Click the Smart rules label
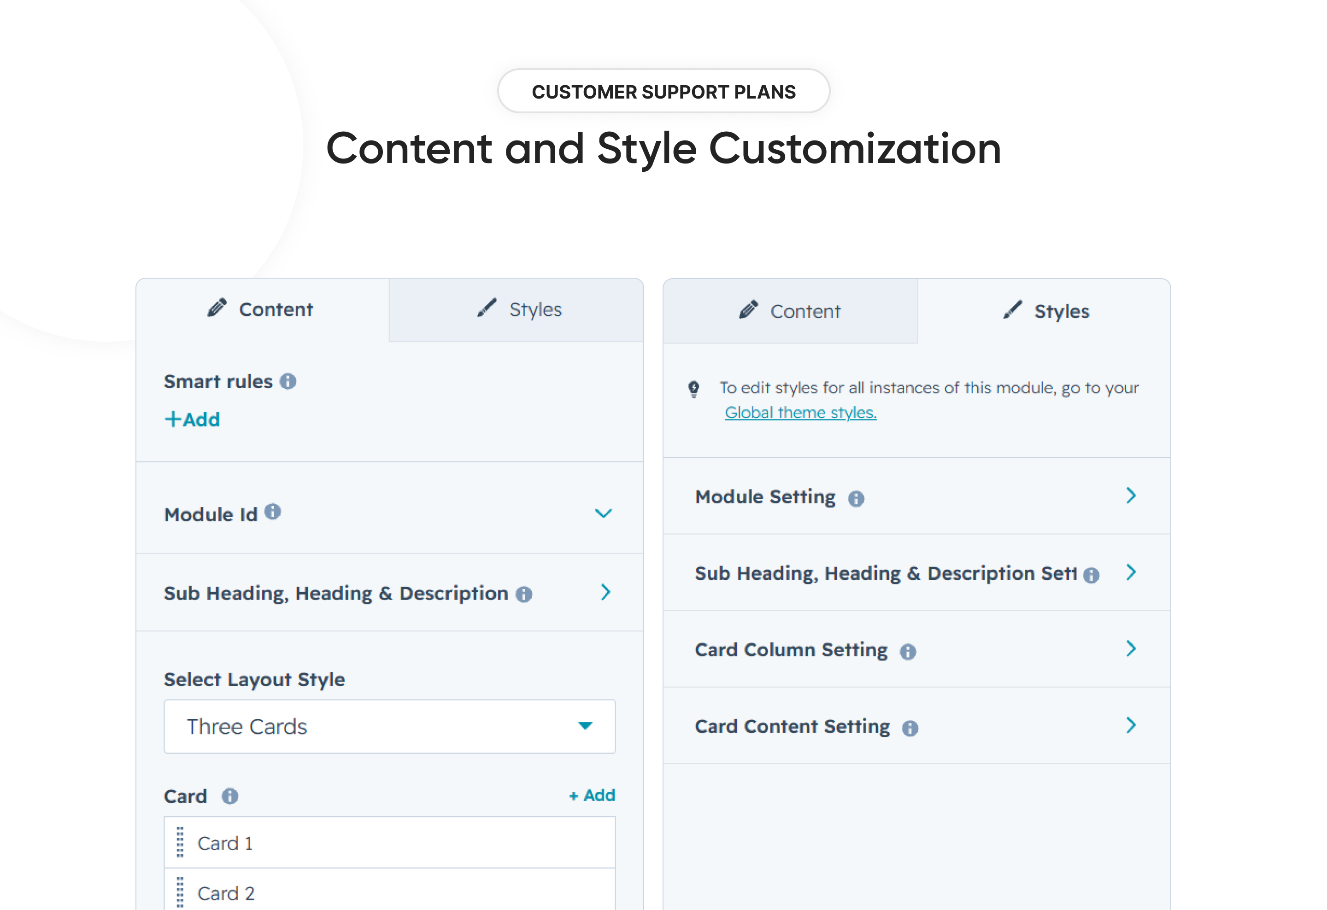 [218, 381]
